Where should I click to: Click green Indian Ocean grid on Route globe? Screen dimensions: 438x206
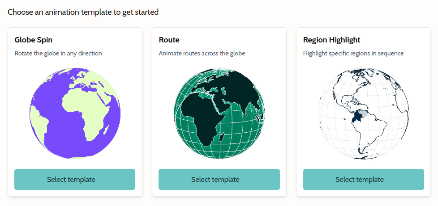click(244, 134)
